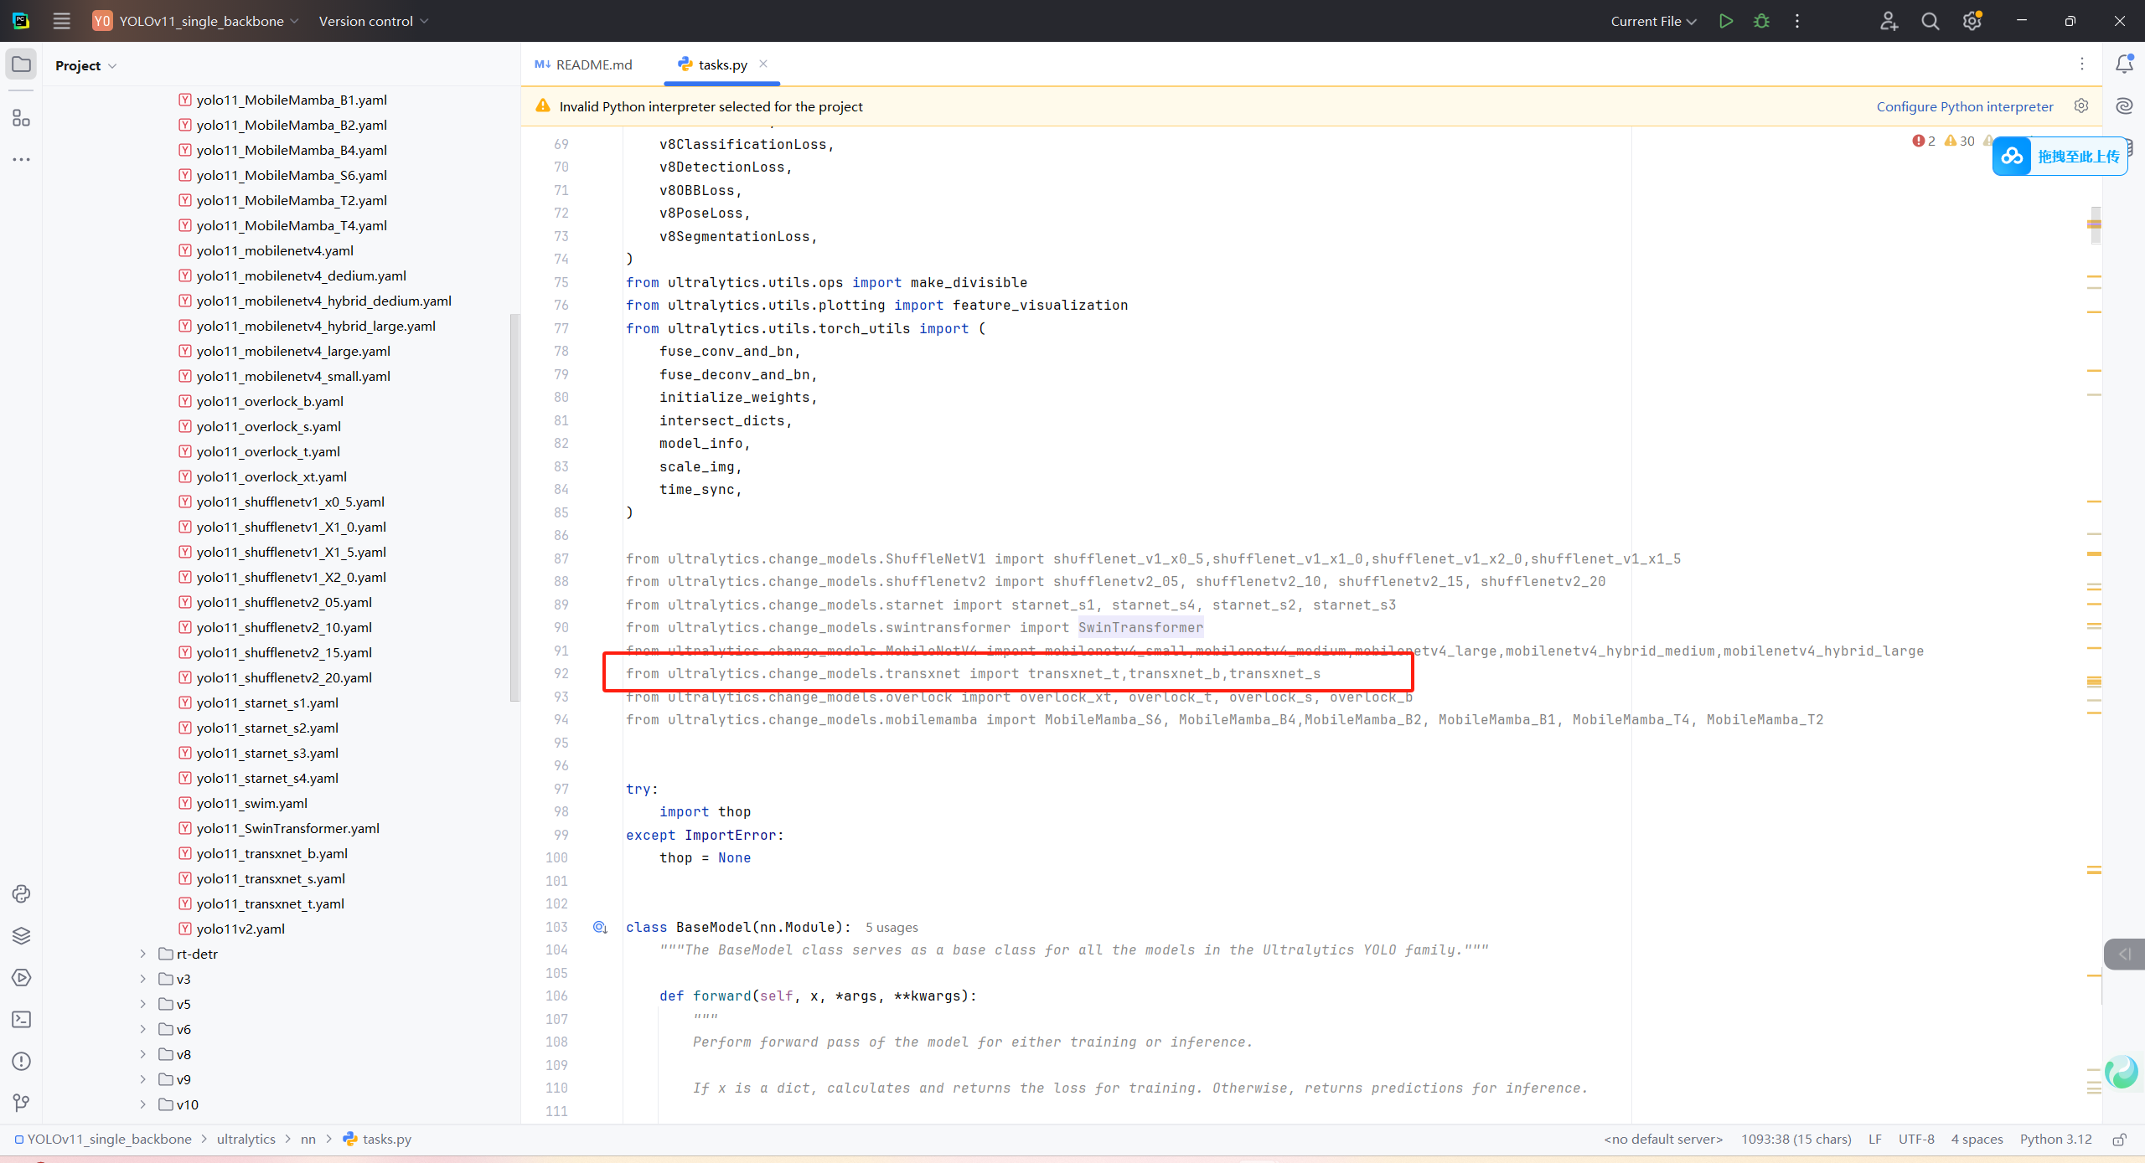This screenshot has height=1163, width=2145.
Task: Expand the rt-detr folder
Action: 143,954
